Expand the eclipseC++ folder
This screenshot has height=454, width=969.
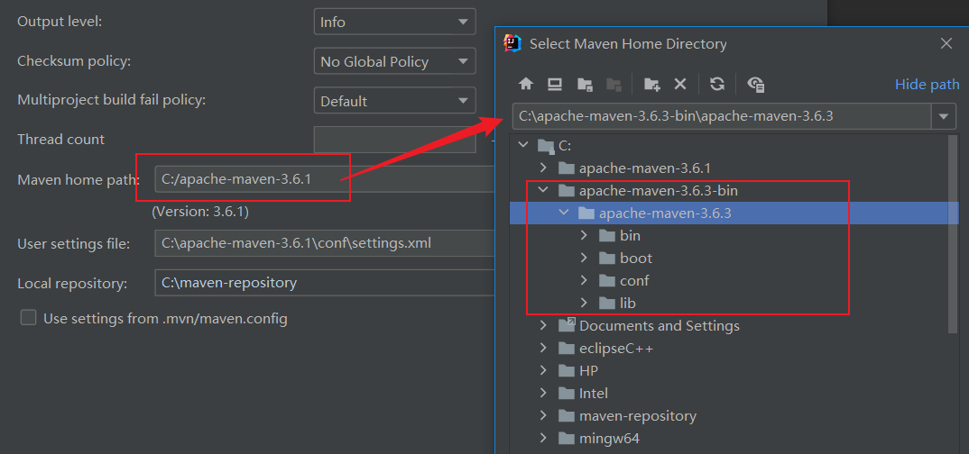click(543, 349)
